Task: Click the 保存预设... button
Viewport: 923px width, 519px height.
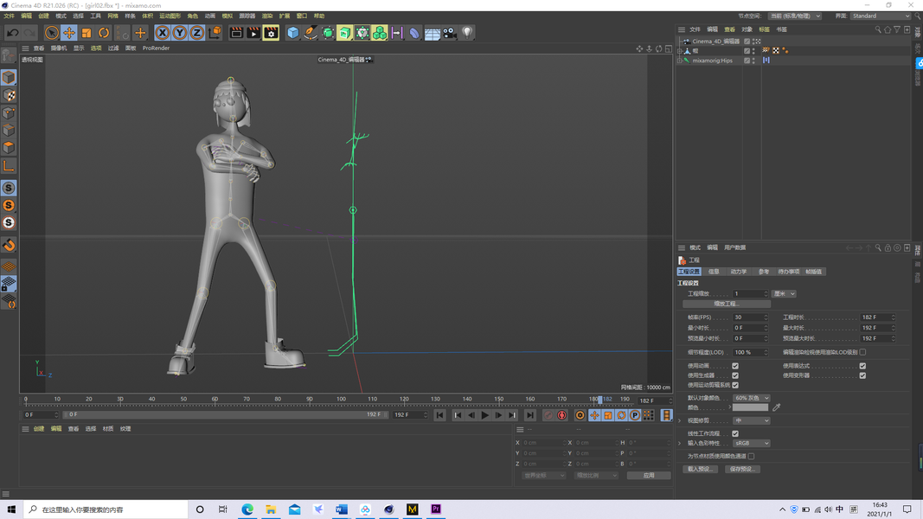Action: point(742,469)
